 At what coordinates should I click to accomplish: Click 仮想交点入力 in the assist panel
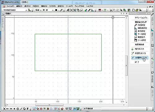point(140,53)
